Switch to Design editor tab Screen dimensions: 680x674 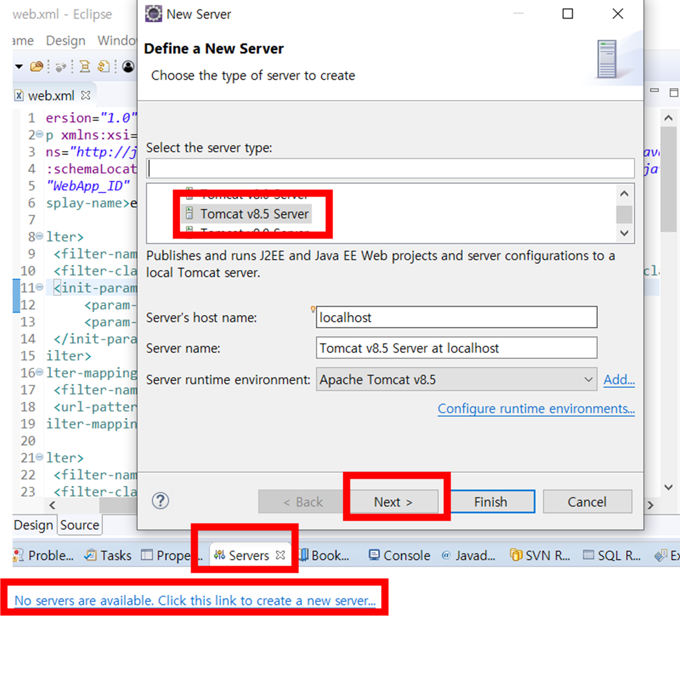point(34,525)
